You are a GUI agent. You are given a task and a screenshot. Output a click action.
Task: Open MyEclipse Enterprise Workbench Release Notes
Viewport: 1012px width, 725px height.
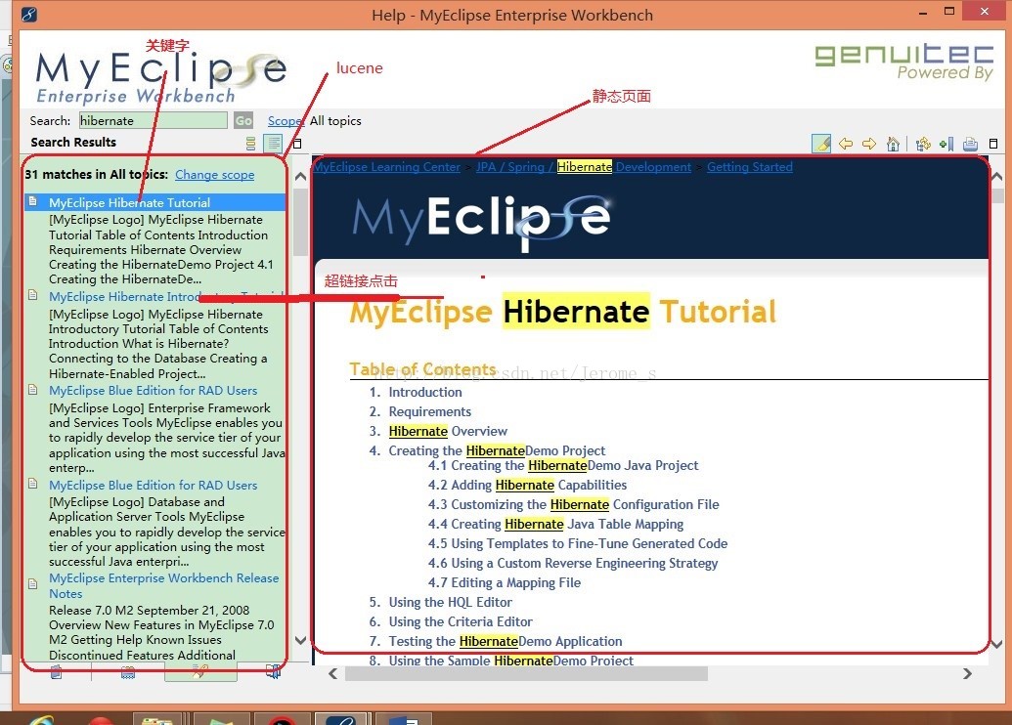click(164, 585)
